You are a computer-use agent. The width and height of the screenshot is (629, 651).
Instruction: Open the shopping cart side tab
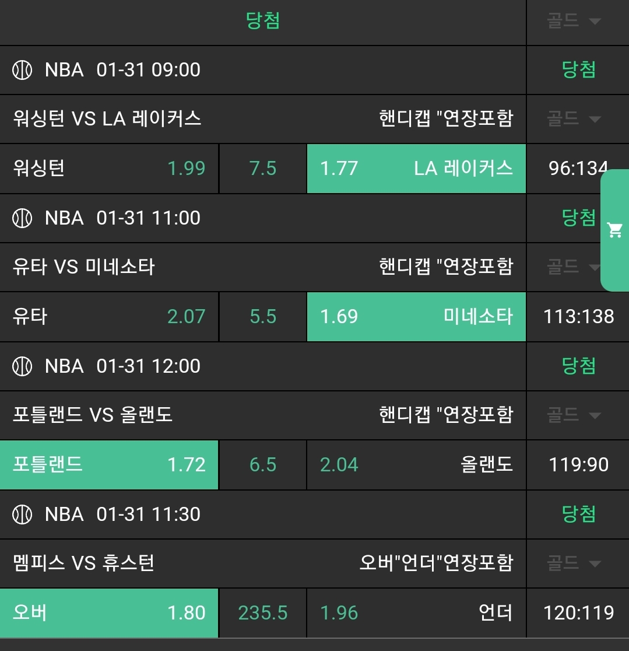pyautogui.click(x=615, y=230)
